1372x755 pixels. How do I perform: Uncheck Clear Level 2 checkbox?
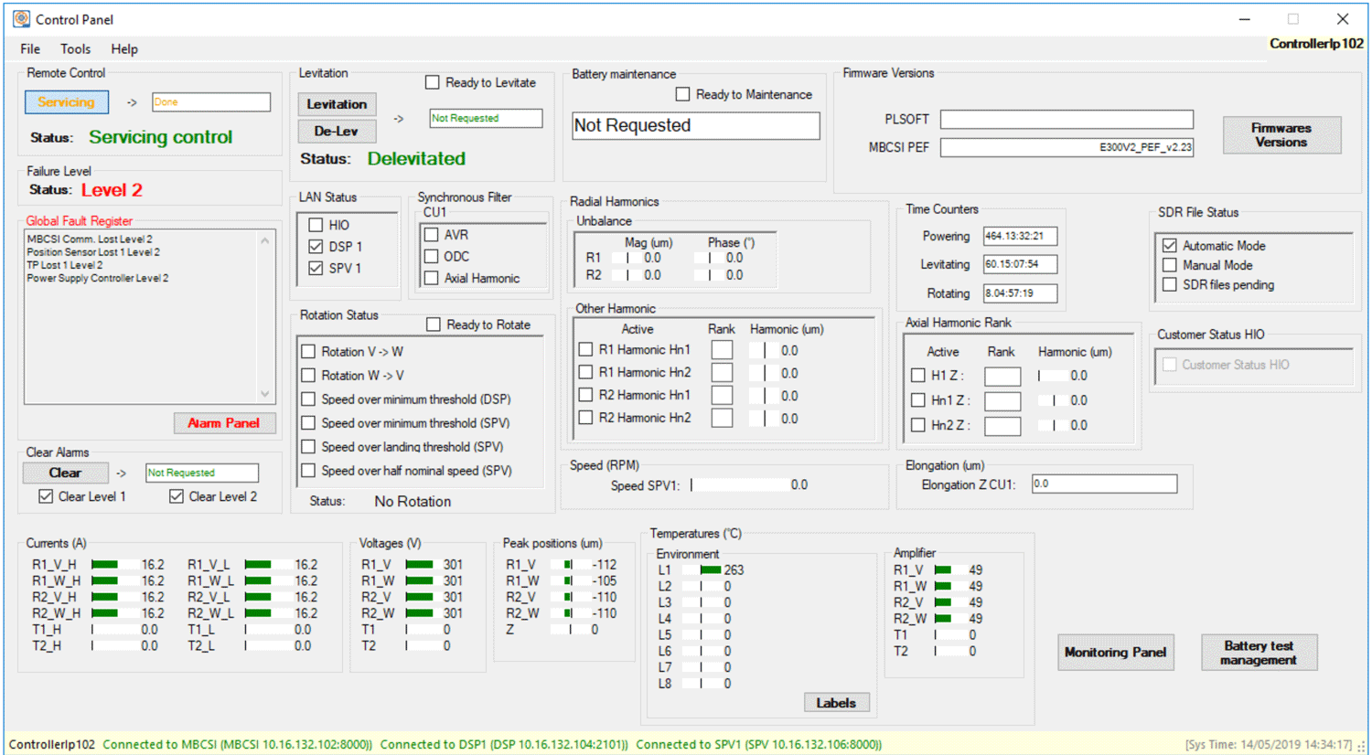click(177, 496)
